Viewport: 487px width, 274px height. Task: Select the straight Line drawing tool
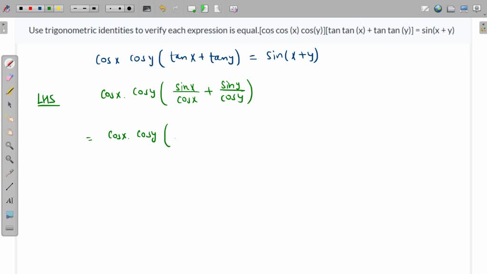click(x=10, y=186)
